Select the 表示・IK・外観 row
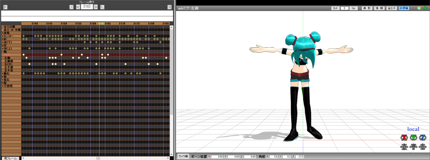The height and width of the screenshot is (160, 430). [x=11, y=30]
